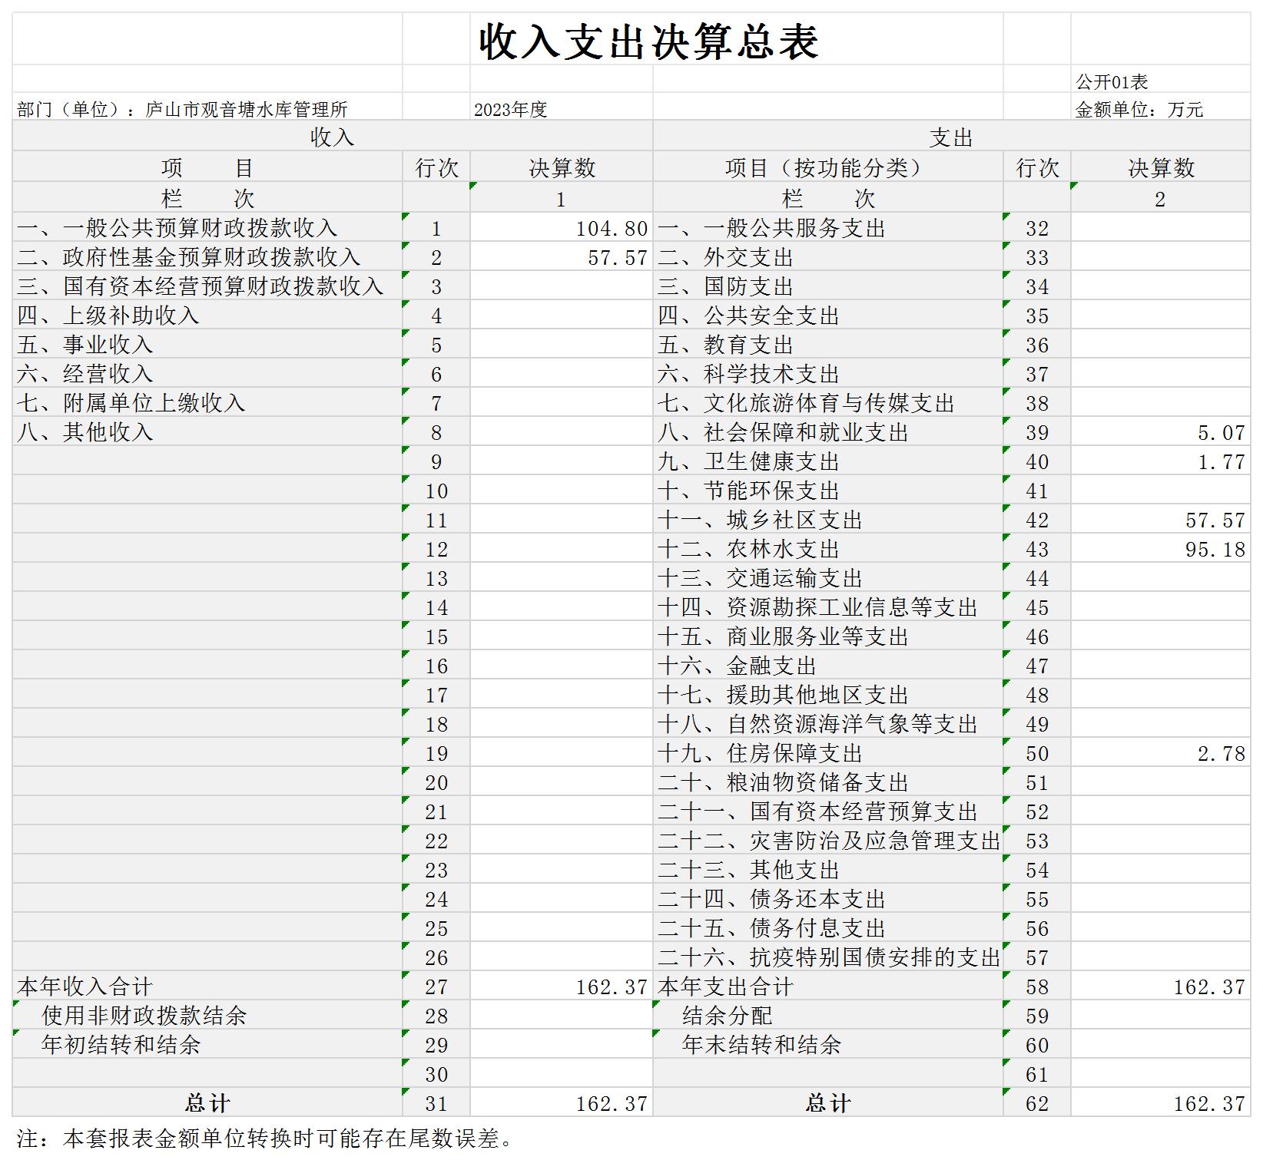1263x1160 pixels.
Task: Select the 收入 section header
Action: (x=332, y=137)
